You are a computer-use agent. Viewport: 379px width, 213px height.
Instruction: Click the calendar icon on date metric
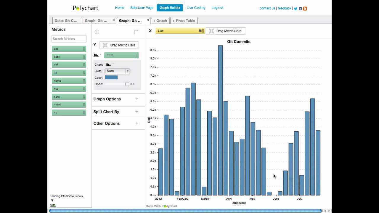[x=200, y=31]
